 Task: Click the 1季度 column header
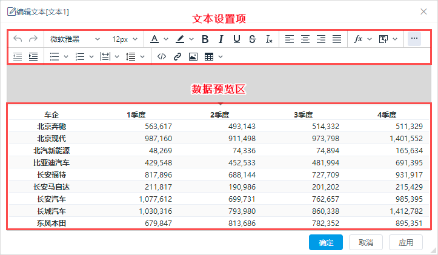coord(136,115)
